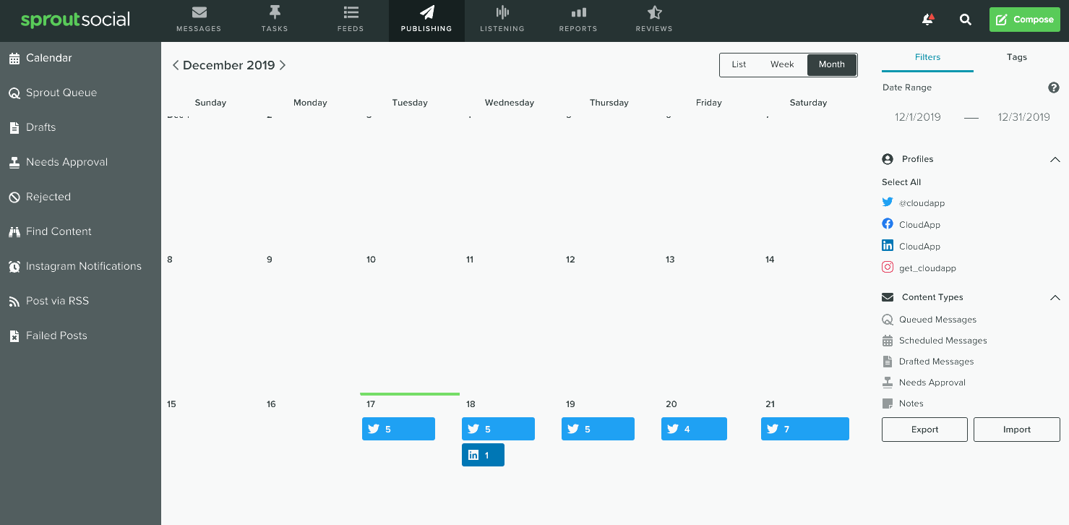This screenshot has height=525, width=1069.
Task: Switch to the Tags tab
Action: coord(1017,57)
